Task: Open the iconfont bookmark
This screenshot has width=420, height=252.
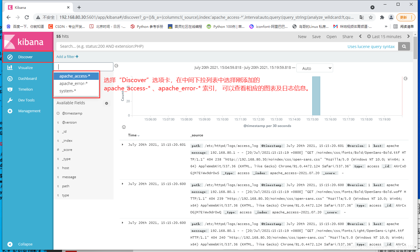Action: coord(269,26)
